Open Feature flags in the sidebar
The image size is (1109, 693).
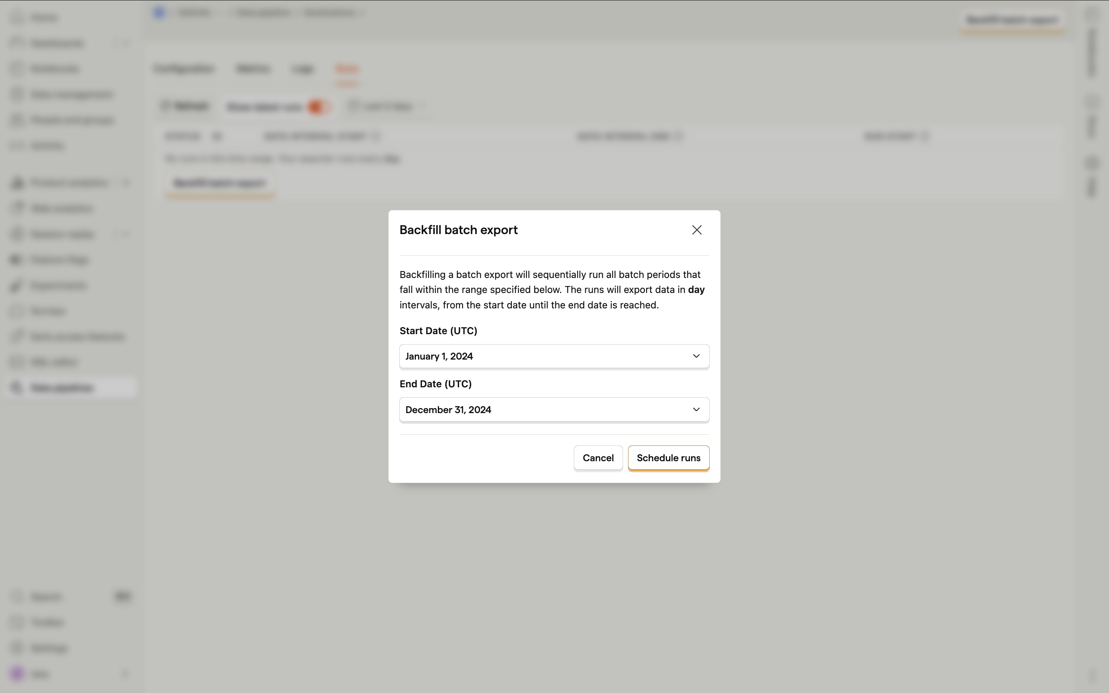(x=60, y=260)
